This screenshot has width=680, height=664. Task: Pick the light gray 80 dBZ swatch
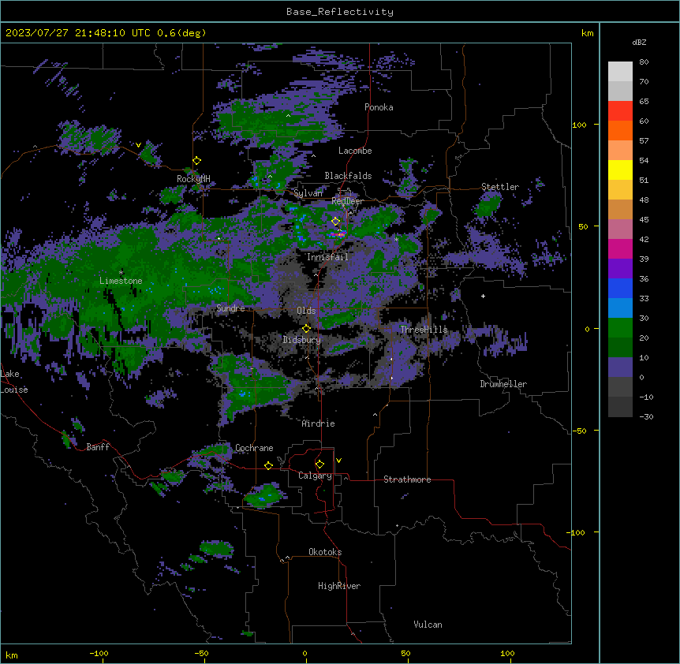pyautogui.click(x=620, y=72)
